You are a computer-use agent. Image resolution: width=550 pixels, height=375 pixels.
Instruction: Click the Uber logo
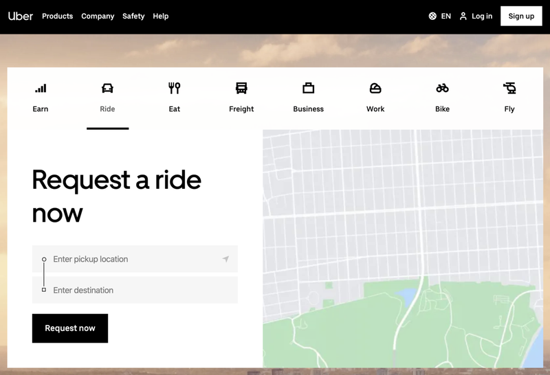pyautogui.click(x=21, y=16)
